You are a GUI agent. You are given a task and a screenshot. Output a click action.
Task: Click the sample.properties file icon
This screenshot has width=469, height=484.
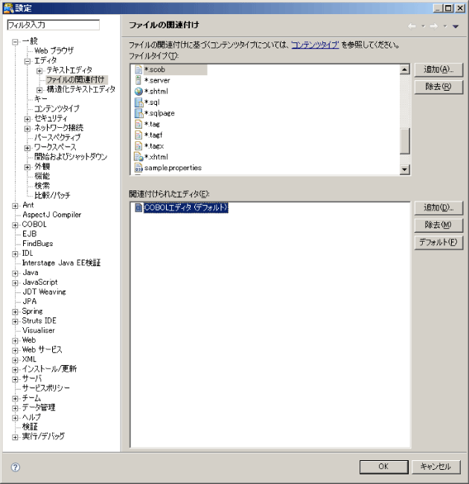pyautogui.click(x=138, y=168)
